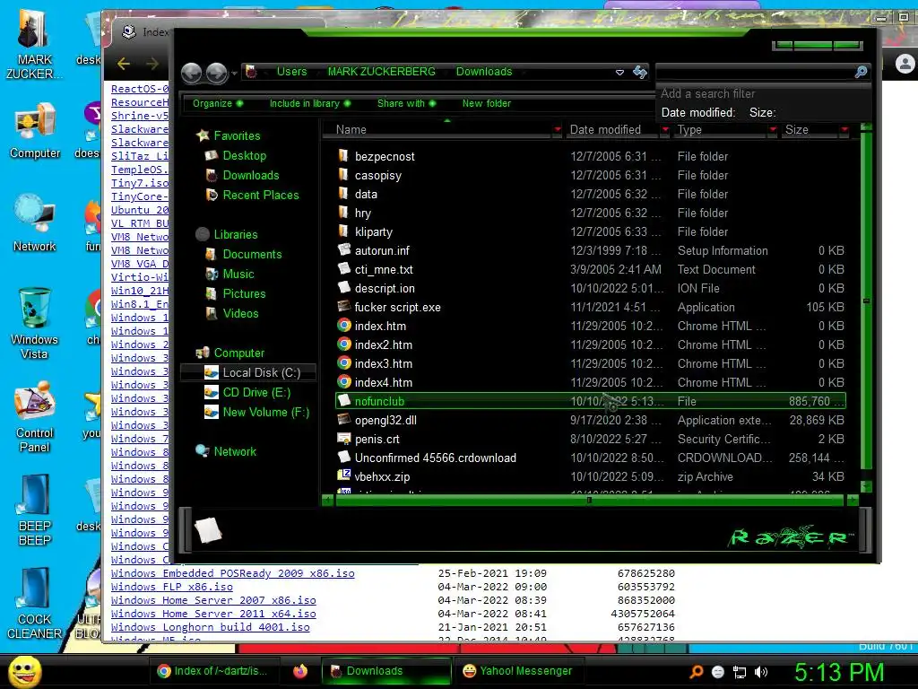
Task: Click the network tray icon
Action: tap(740, 672)
